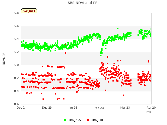Select the SRS_NDVI legend text
Viewport: 167px width, 125px height.
[x=75, y=120]
